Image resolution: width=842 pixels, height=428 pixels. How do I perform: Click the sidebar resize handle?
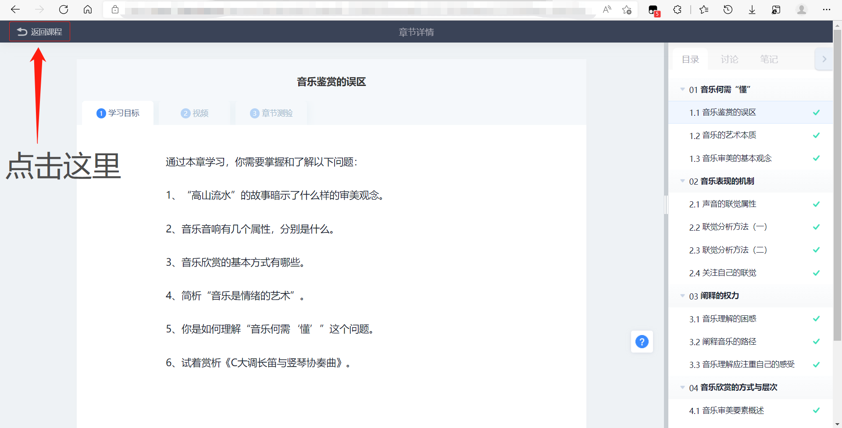(x=666, y=204)
